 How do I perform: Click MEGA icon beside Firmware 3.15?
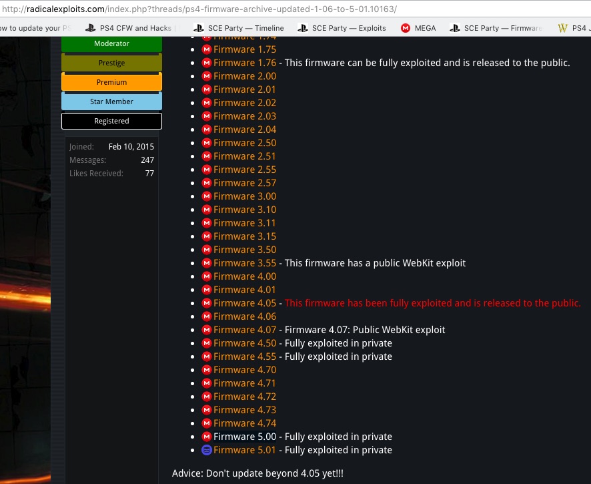click(207, 236)
